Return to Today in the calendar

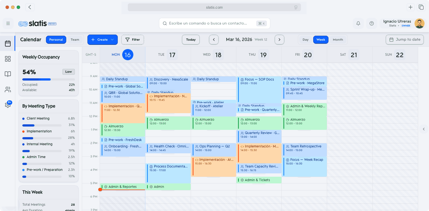[x=191, y=40]
